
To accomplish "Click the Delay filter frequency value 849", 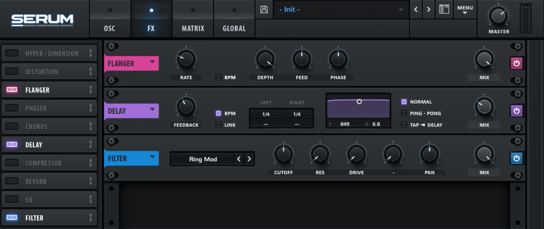I will (344, 123).
